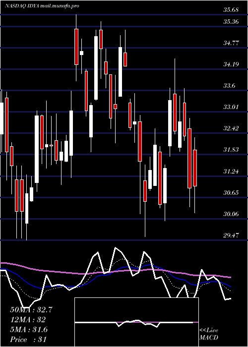Click the 29.47 price level label
This screenshot has width=248, height=347.
[x=231, y=235]
